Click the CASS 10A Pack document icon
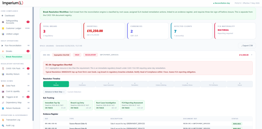This screenshot has height=129, width=262. click(3, 69)
